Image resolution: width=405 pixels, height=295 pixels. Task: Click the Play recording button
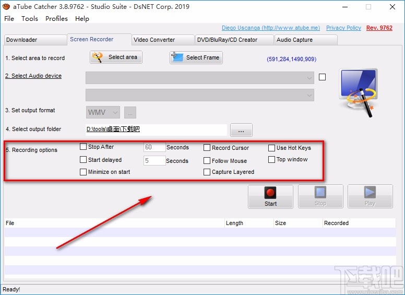click(370, 196)
